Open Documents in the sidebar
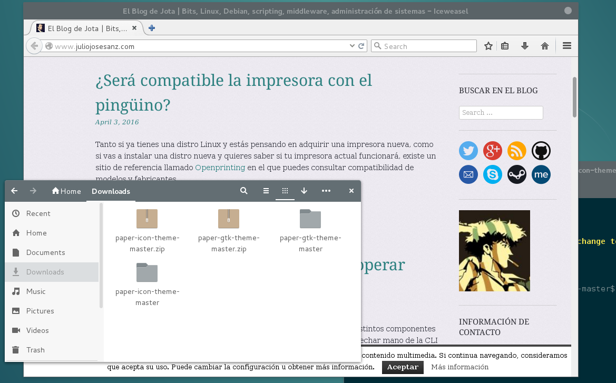The width and height of the screenshot is (616, 383). [52, 252]
